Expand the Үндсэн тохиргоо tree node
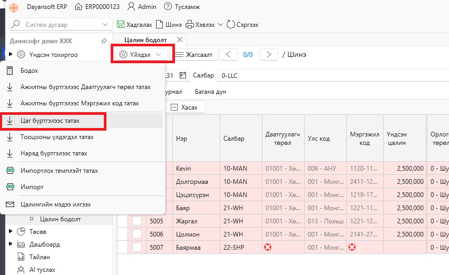Viewport: 449px width, 275px height. point(11,54)
